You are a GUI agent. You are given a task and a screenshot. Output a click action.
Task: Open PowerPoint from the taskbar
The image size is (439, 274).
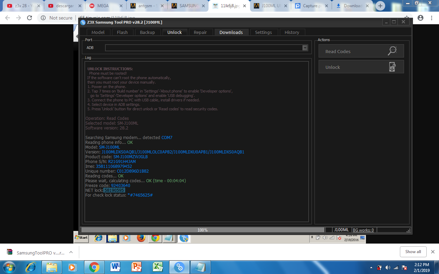pyautogui.click(x=137, y=267)
